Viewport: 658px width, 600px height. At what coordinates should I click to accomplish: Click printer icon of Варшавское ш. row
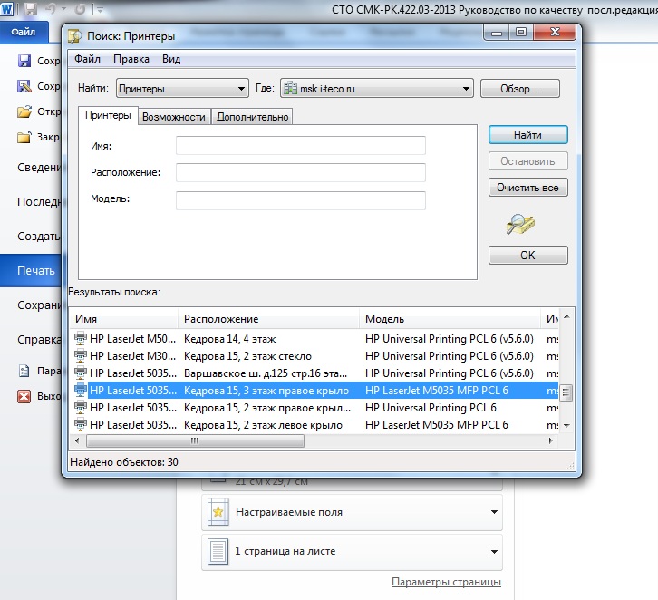point(81,373)
